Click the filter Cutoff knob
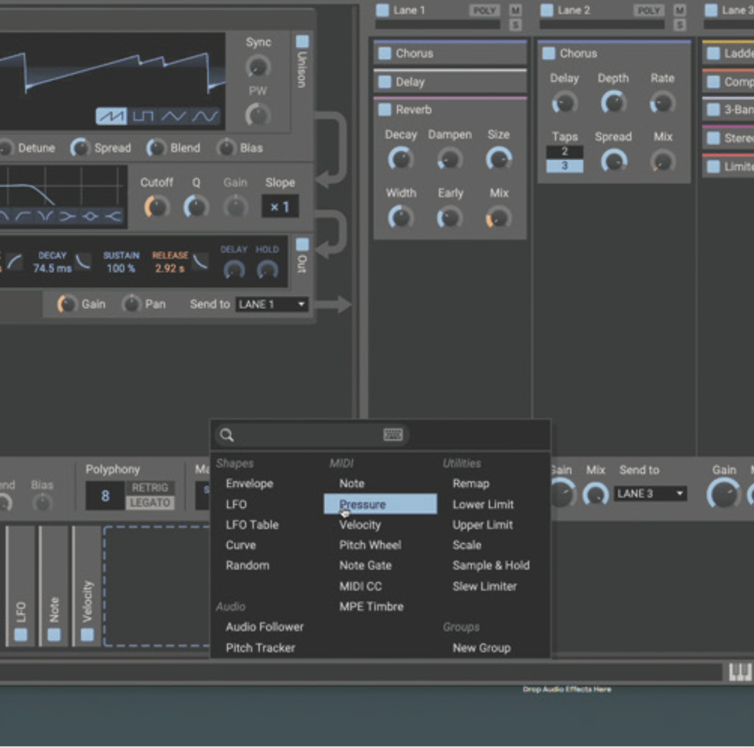This screenshot has width=754, height=748. (156, 207)
